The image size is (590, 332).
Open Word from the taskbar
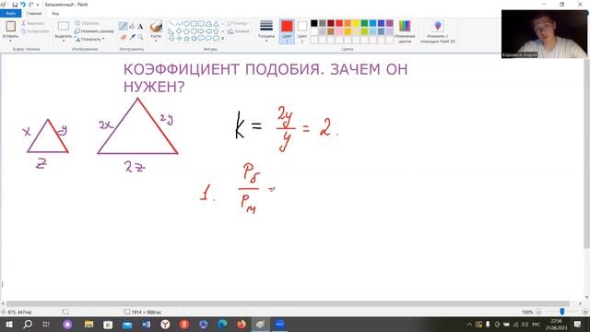click(x=146, y=324)
